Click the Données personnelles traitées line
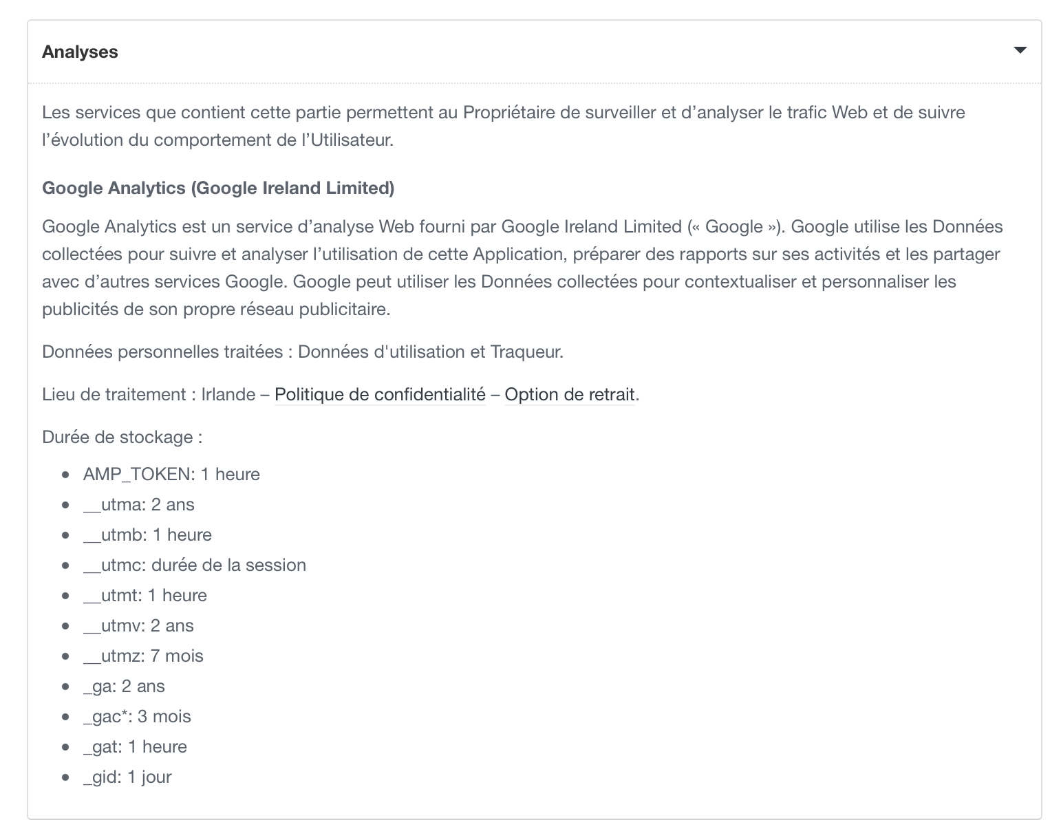Screen dimensions: 1061x831 (x=303, y=352)
